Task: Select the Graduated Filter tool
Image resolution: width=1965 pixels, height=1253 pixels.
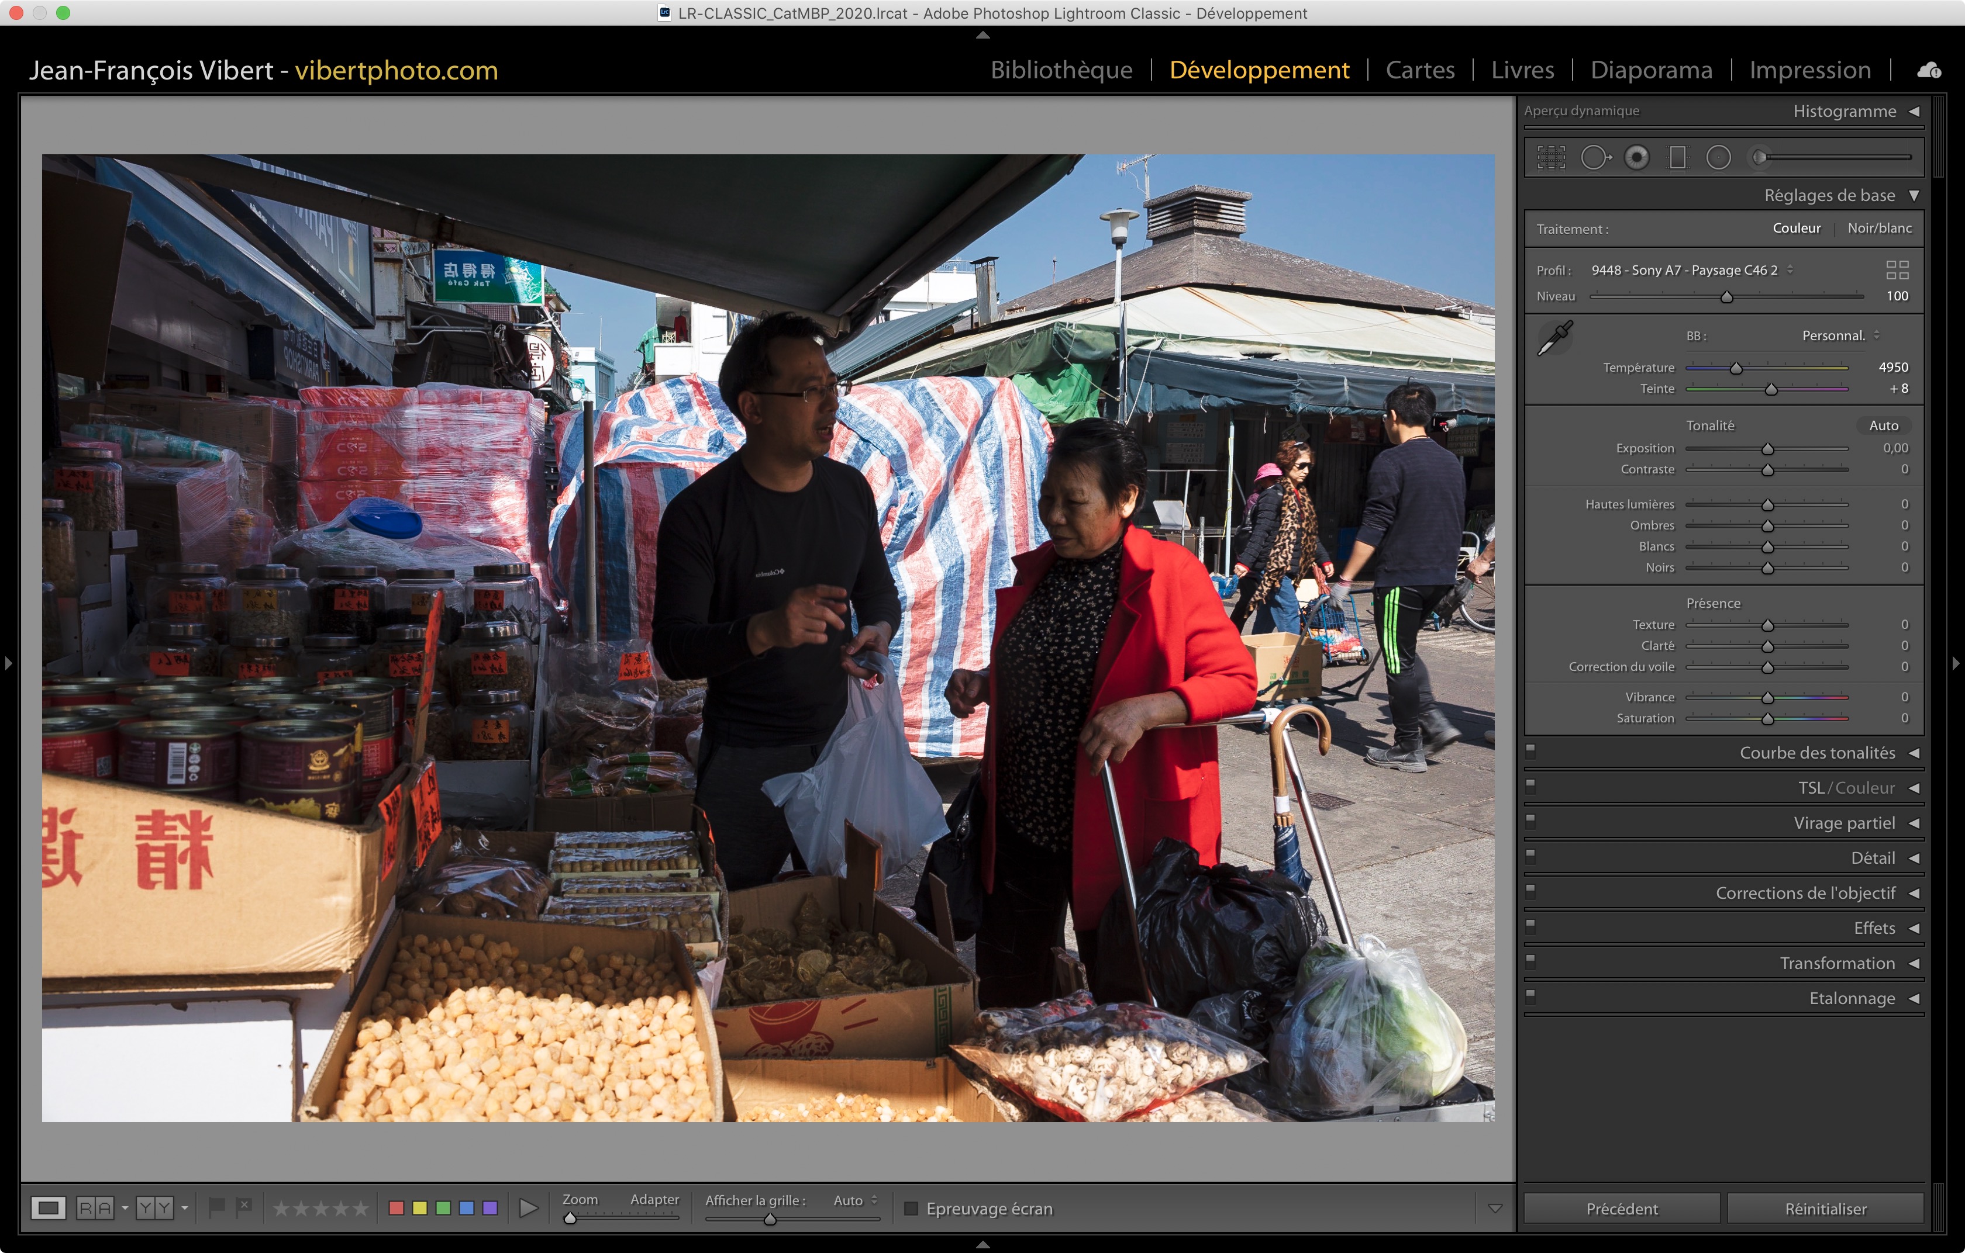Action: pos(1677,157)
